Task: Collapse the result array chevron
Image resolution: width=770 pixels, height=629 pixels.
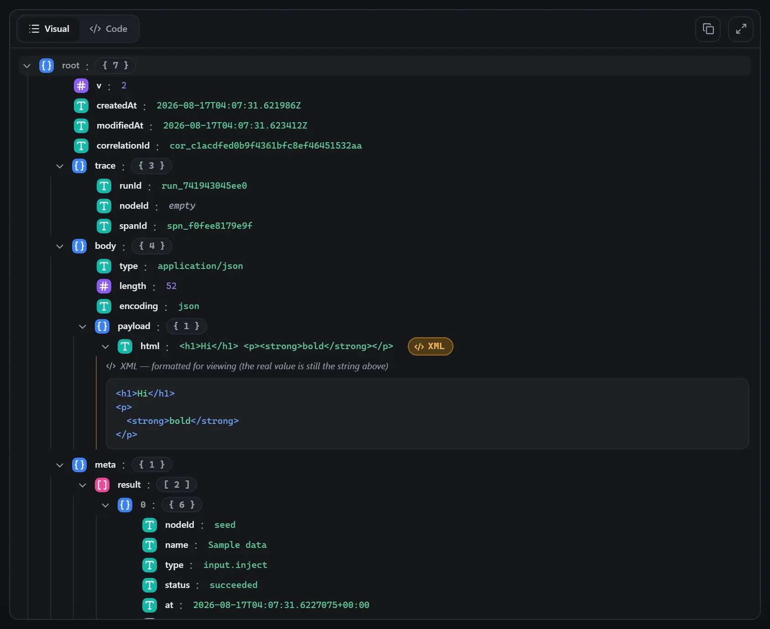Action: (83, 485)
